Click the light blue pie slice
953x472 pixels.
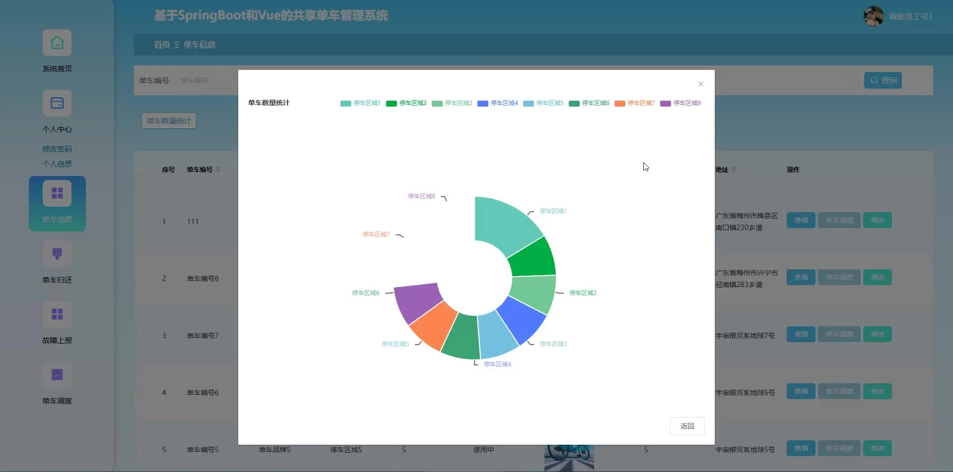coord(497,335)
